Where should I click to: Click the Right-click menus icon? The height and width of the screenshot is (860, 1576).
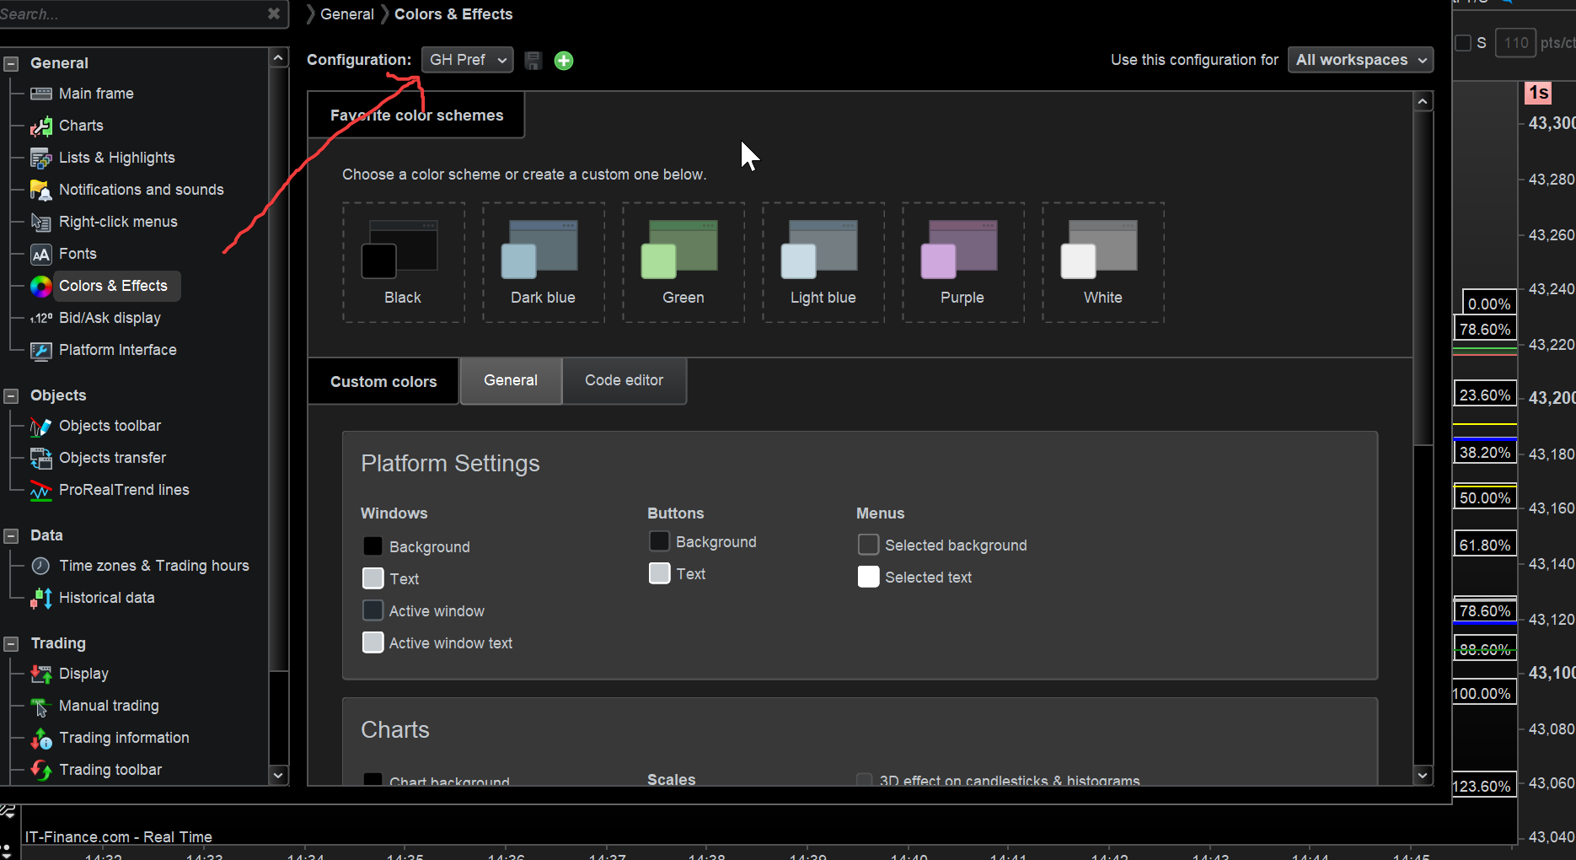(40, 222)
